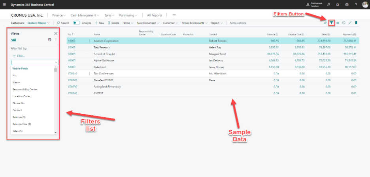Click More options

pyautogui.click(x=238, y=23)
